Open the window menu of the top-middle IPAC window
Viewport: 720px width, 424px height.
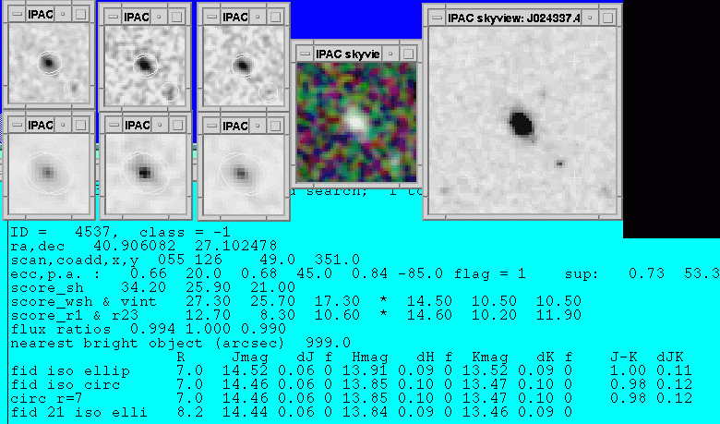coord(113,17)
